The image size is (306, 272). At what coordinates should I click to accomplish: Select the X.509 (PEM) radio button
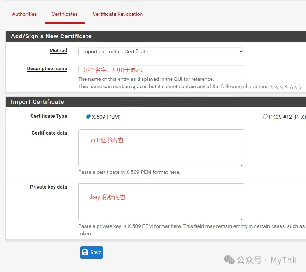tap(88, 117)
